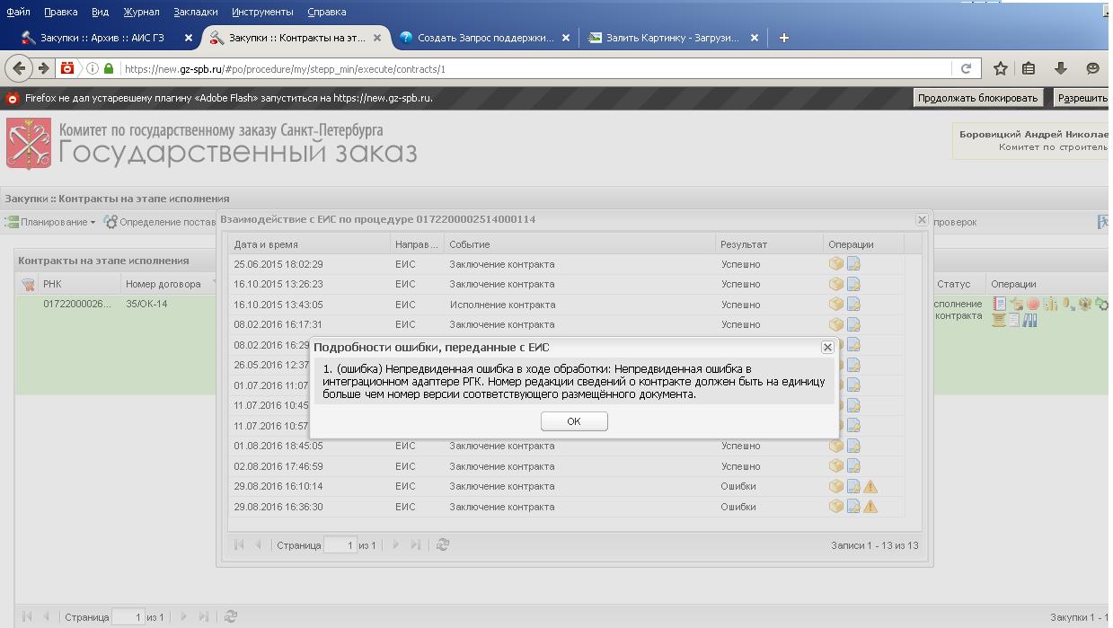1113x628 pixels.
Task: Reload the page from the address bar
Action: tap(966, 68)
